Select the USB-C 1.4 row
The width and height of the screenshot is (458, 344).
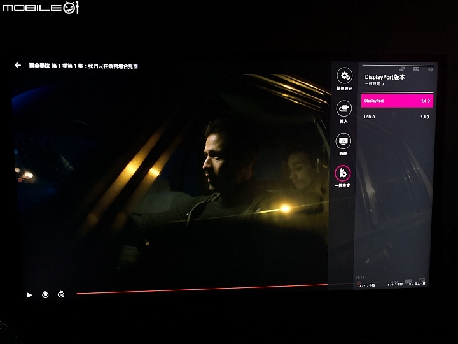click(x=397, y=117)
